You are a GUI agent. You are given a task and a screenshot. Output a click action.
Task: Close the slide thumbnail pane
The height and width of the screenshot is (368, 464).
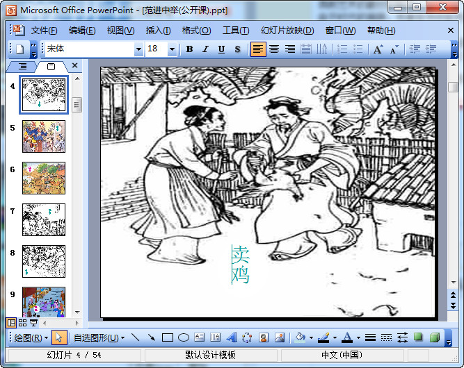[75, 65]
